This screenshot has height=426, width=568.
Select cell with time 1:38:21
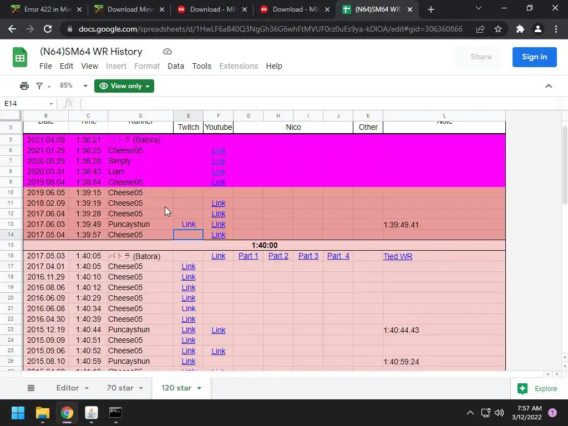(x=88, y=140)
